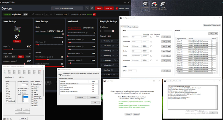
Task: Click the red status alert icon after Normal
Action: 94,14
